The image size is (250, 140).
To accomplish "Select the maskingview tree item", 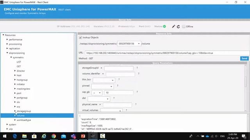I will pos(23,89).
